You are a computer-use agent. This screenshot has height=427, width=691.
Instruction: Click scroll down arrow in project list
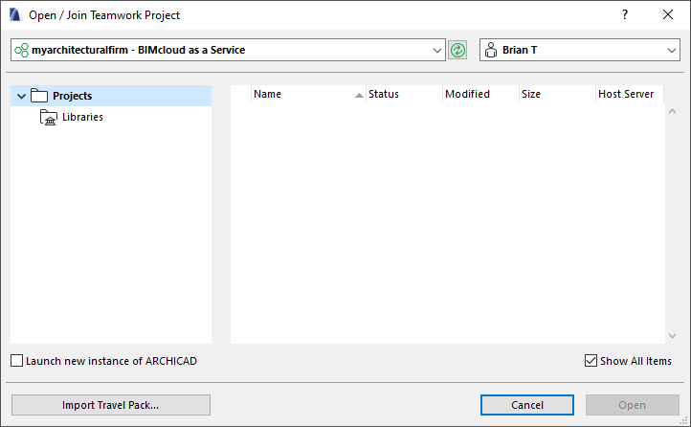point(672,335)
